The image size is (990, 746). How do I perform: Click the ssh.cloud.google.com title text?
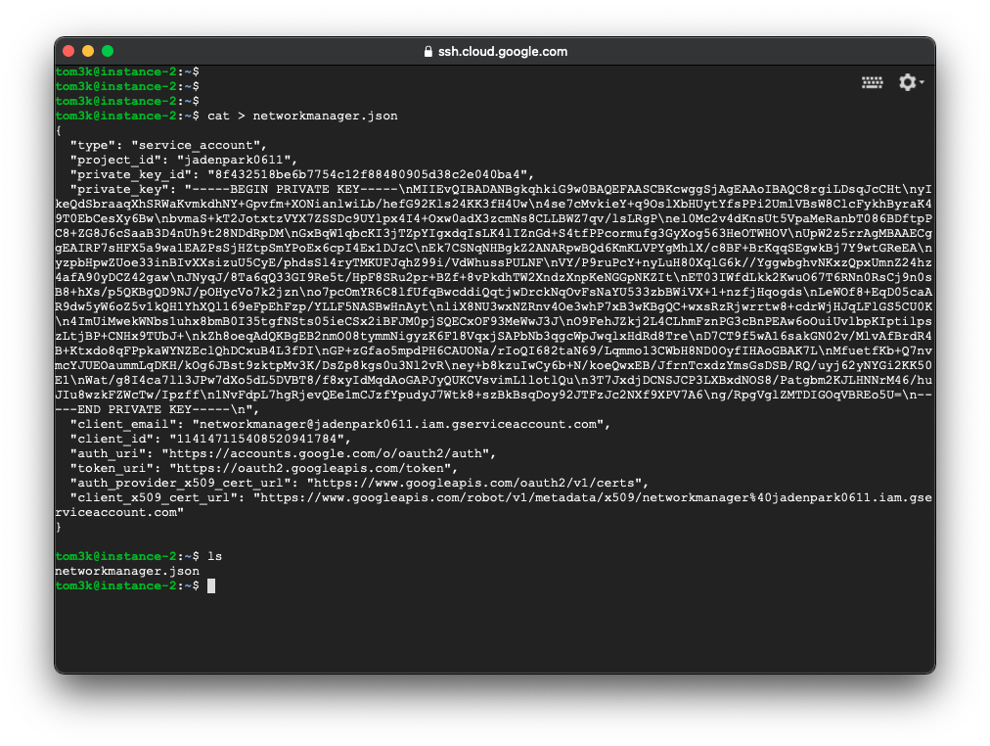coord(503,52)
